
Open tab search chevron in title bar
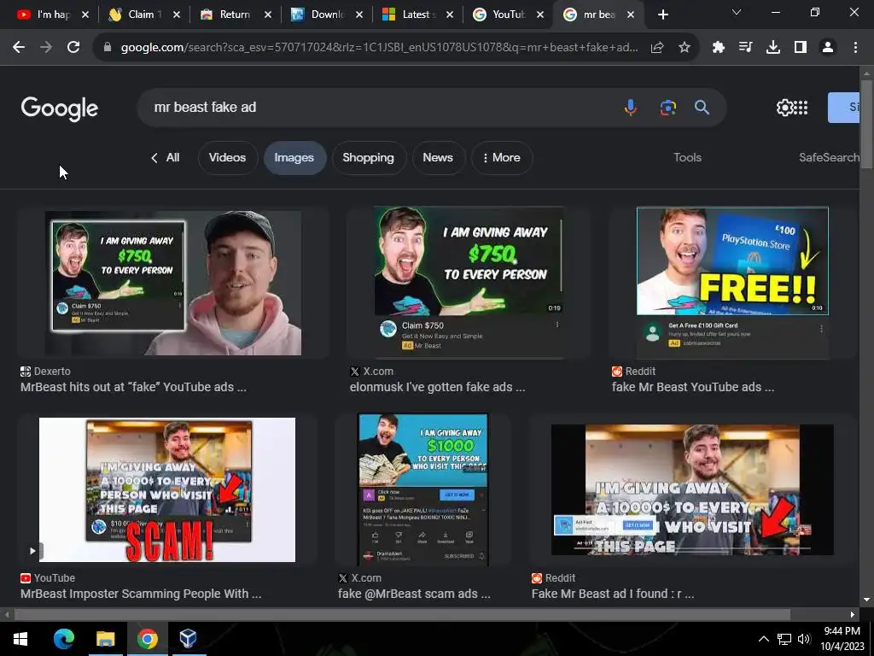[x=737, y=12]
